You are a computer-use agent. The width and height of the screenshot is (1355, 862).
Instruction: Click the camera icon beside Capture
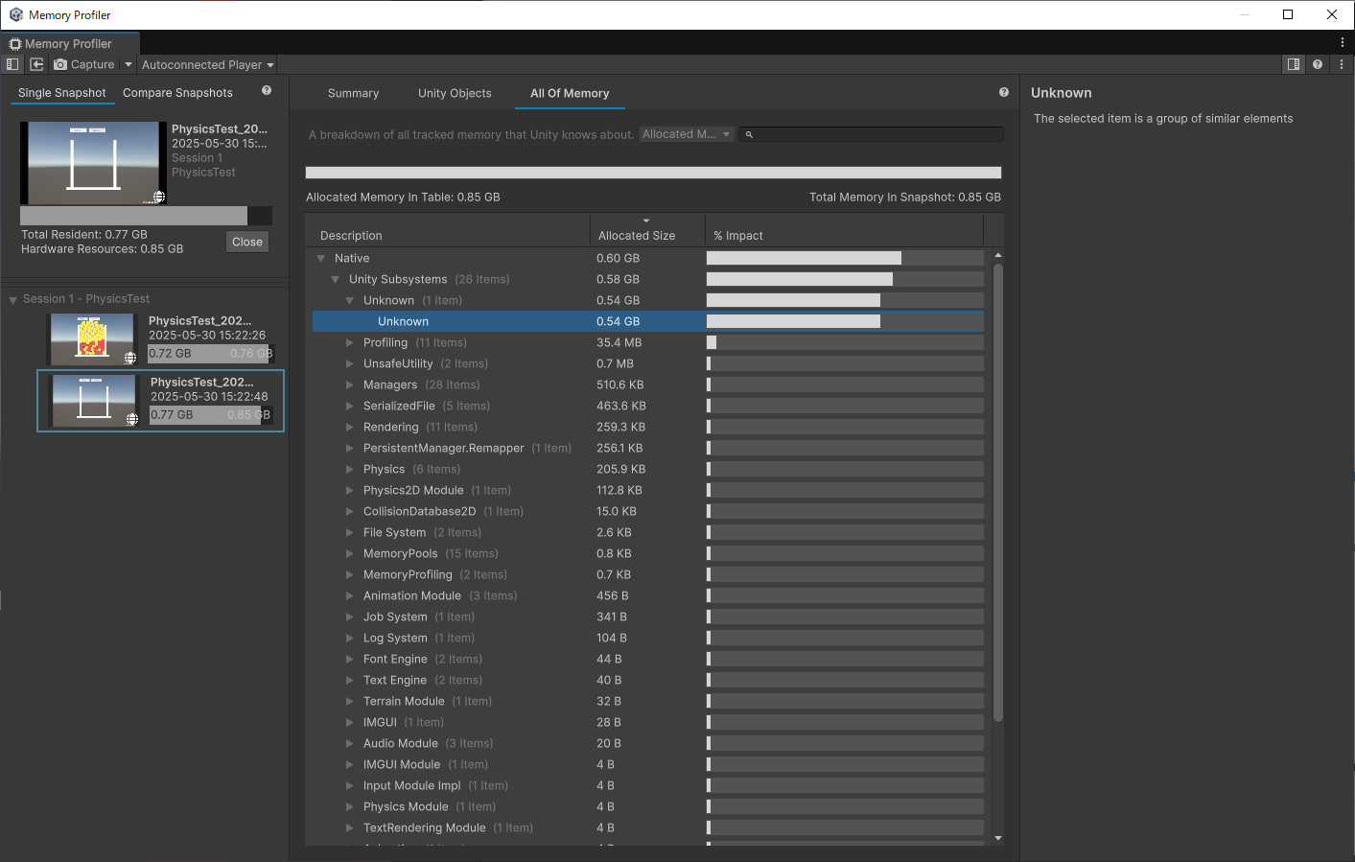[60, 64]
